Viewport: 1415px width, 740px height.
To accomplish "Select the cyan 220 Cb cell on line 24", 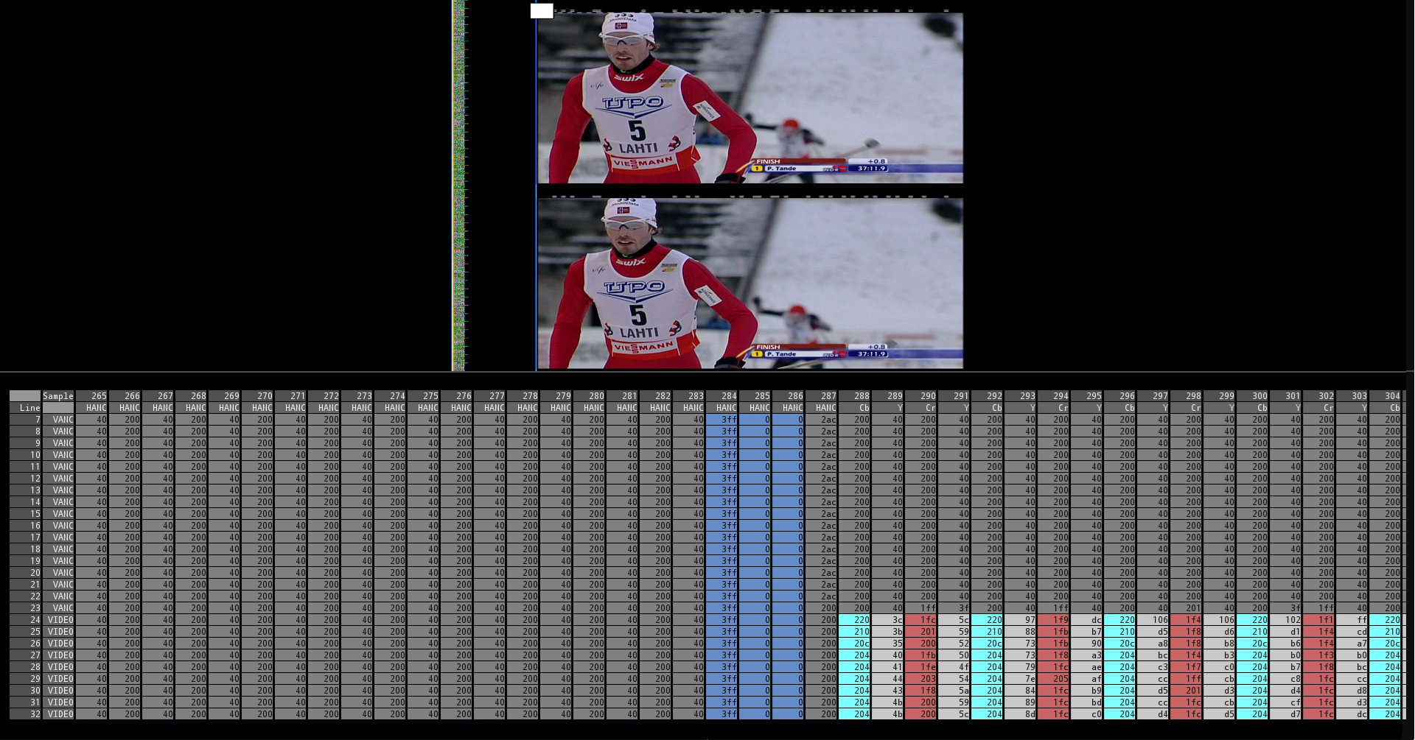I will tap(856, 619).
